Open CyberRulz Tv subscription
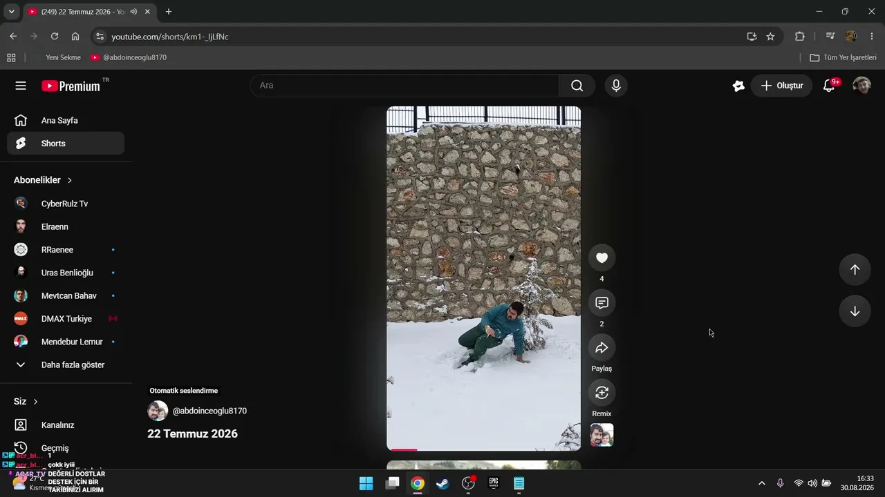The height and width of the screenshot is (497, 885). click(x=66, y=204)
